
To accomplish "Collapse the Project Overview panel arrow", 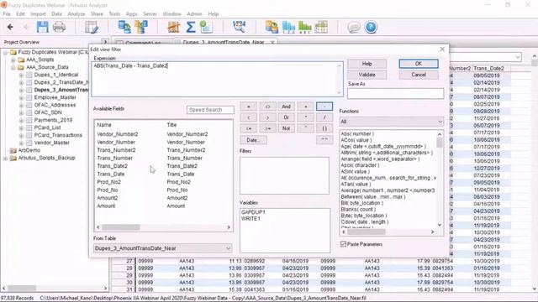I will pos(105,42).
